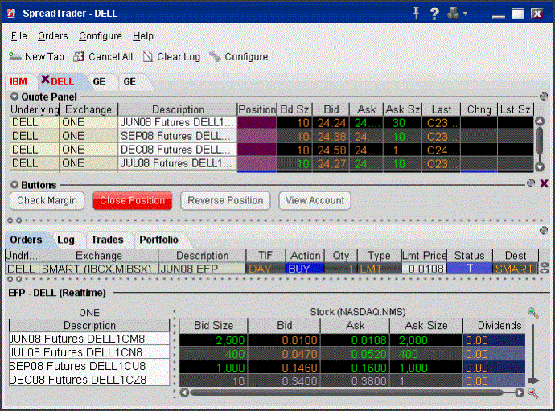Close the Buttons panel with purple X
Screen dimensions: 555x411
point(544,183)
